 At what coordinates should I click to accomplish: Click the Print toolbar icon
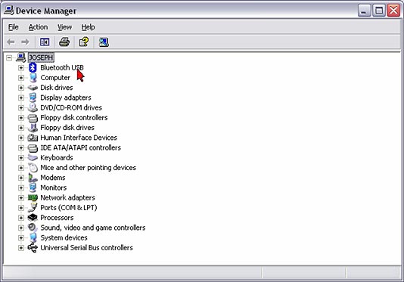[64, 42]
